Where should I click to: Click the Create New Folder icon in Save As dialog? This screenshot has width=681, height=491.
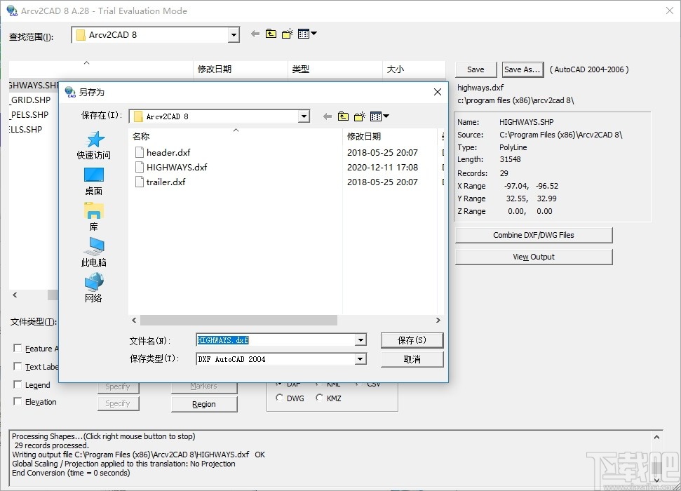tap(358, 116)
